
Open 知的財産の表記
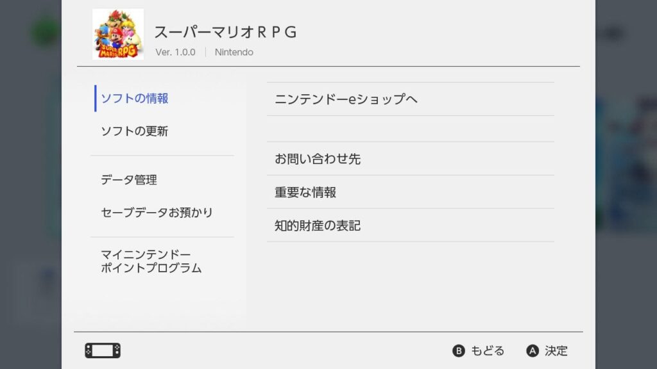click(317, 225)
